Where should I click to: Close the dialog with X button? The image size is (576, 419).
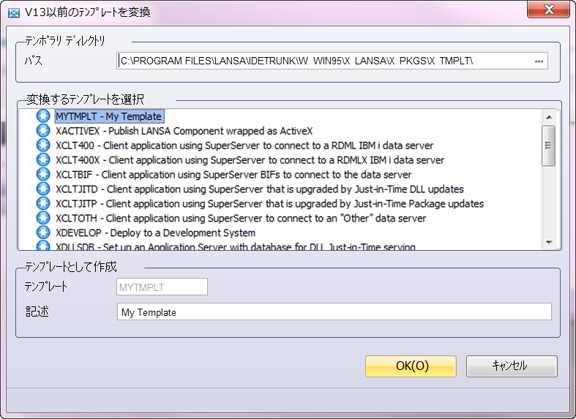coord(549,10)
